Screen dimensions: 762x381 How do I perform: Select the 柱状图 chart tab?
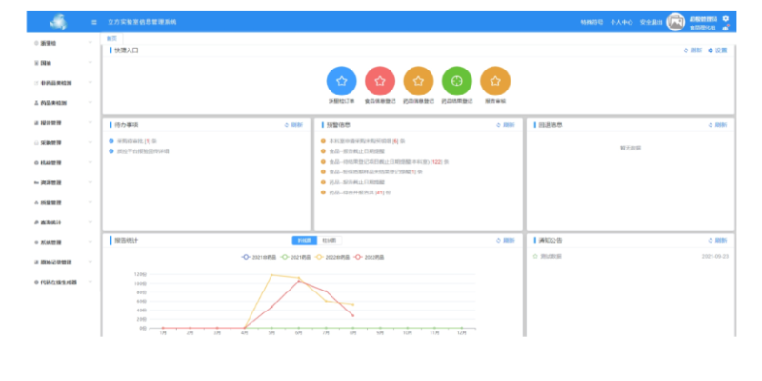[x=329, y=241]
